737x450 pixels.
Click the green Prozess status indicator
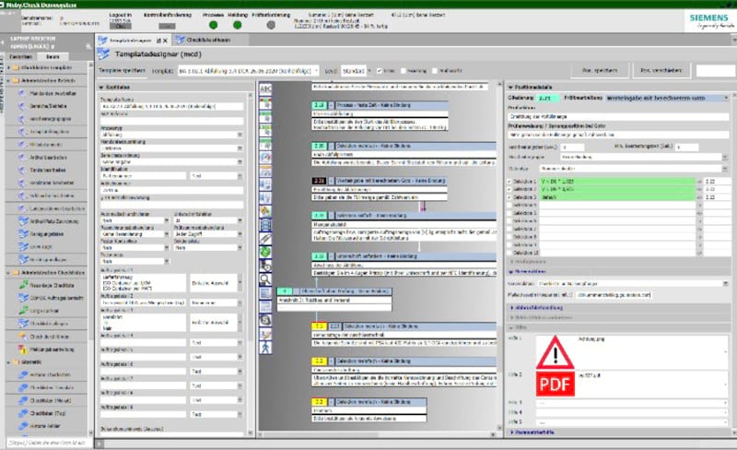[x=214, y=26]
